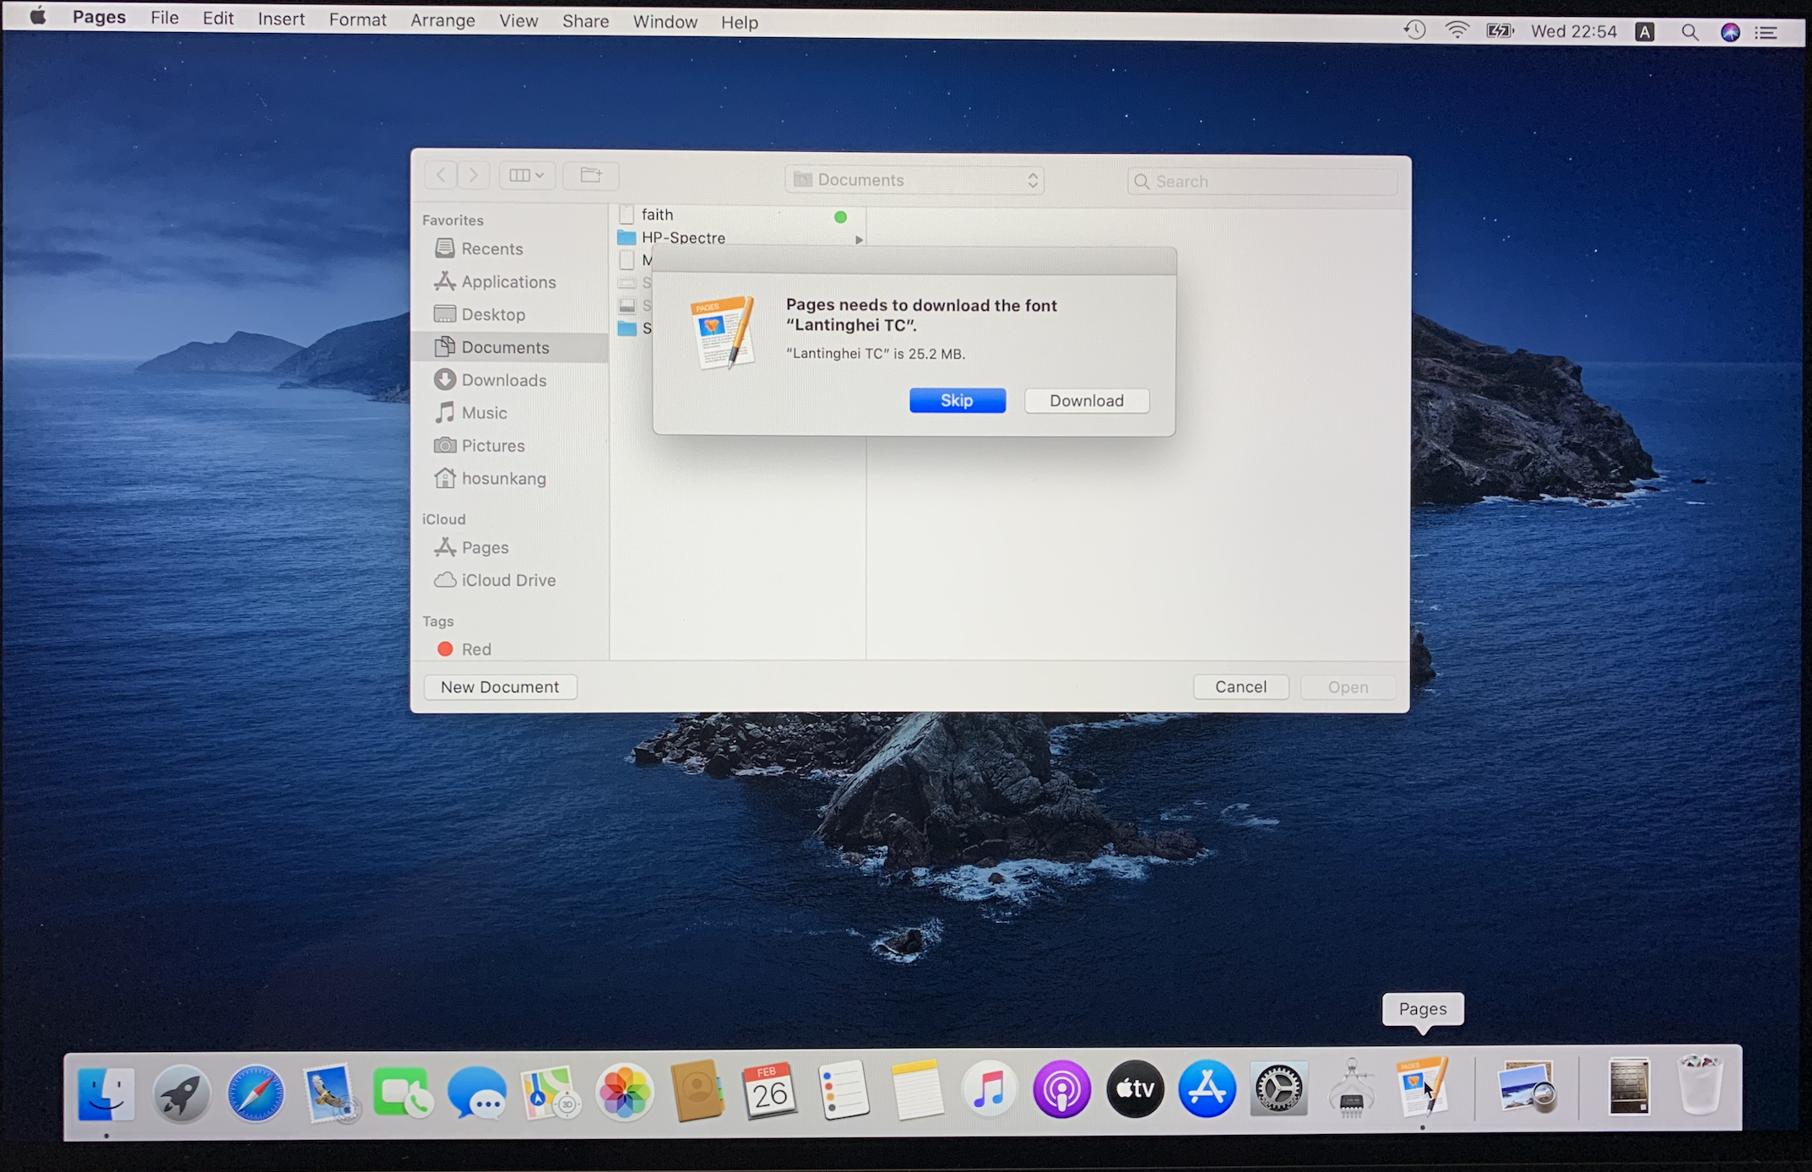Click the back navigation arrow
Viewport: 1812px width, 1172px height.
pos(441,175)
